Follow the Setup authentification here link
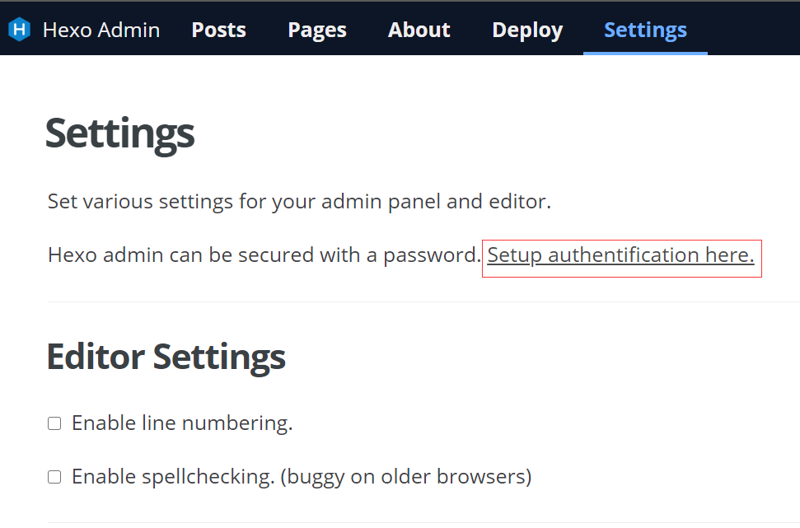The width and height of the screenshot is (800, 528). (x=620, y=255)
